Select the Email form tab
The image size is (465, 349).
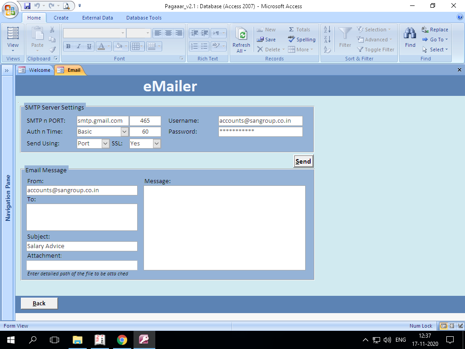[70, 70]
